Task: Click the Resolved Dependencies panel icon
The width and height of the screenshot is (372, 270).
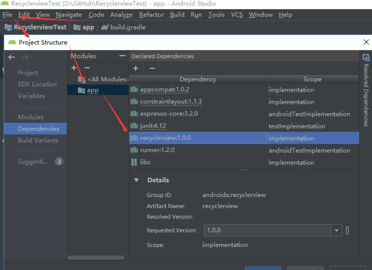Action: (366, 58)
